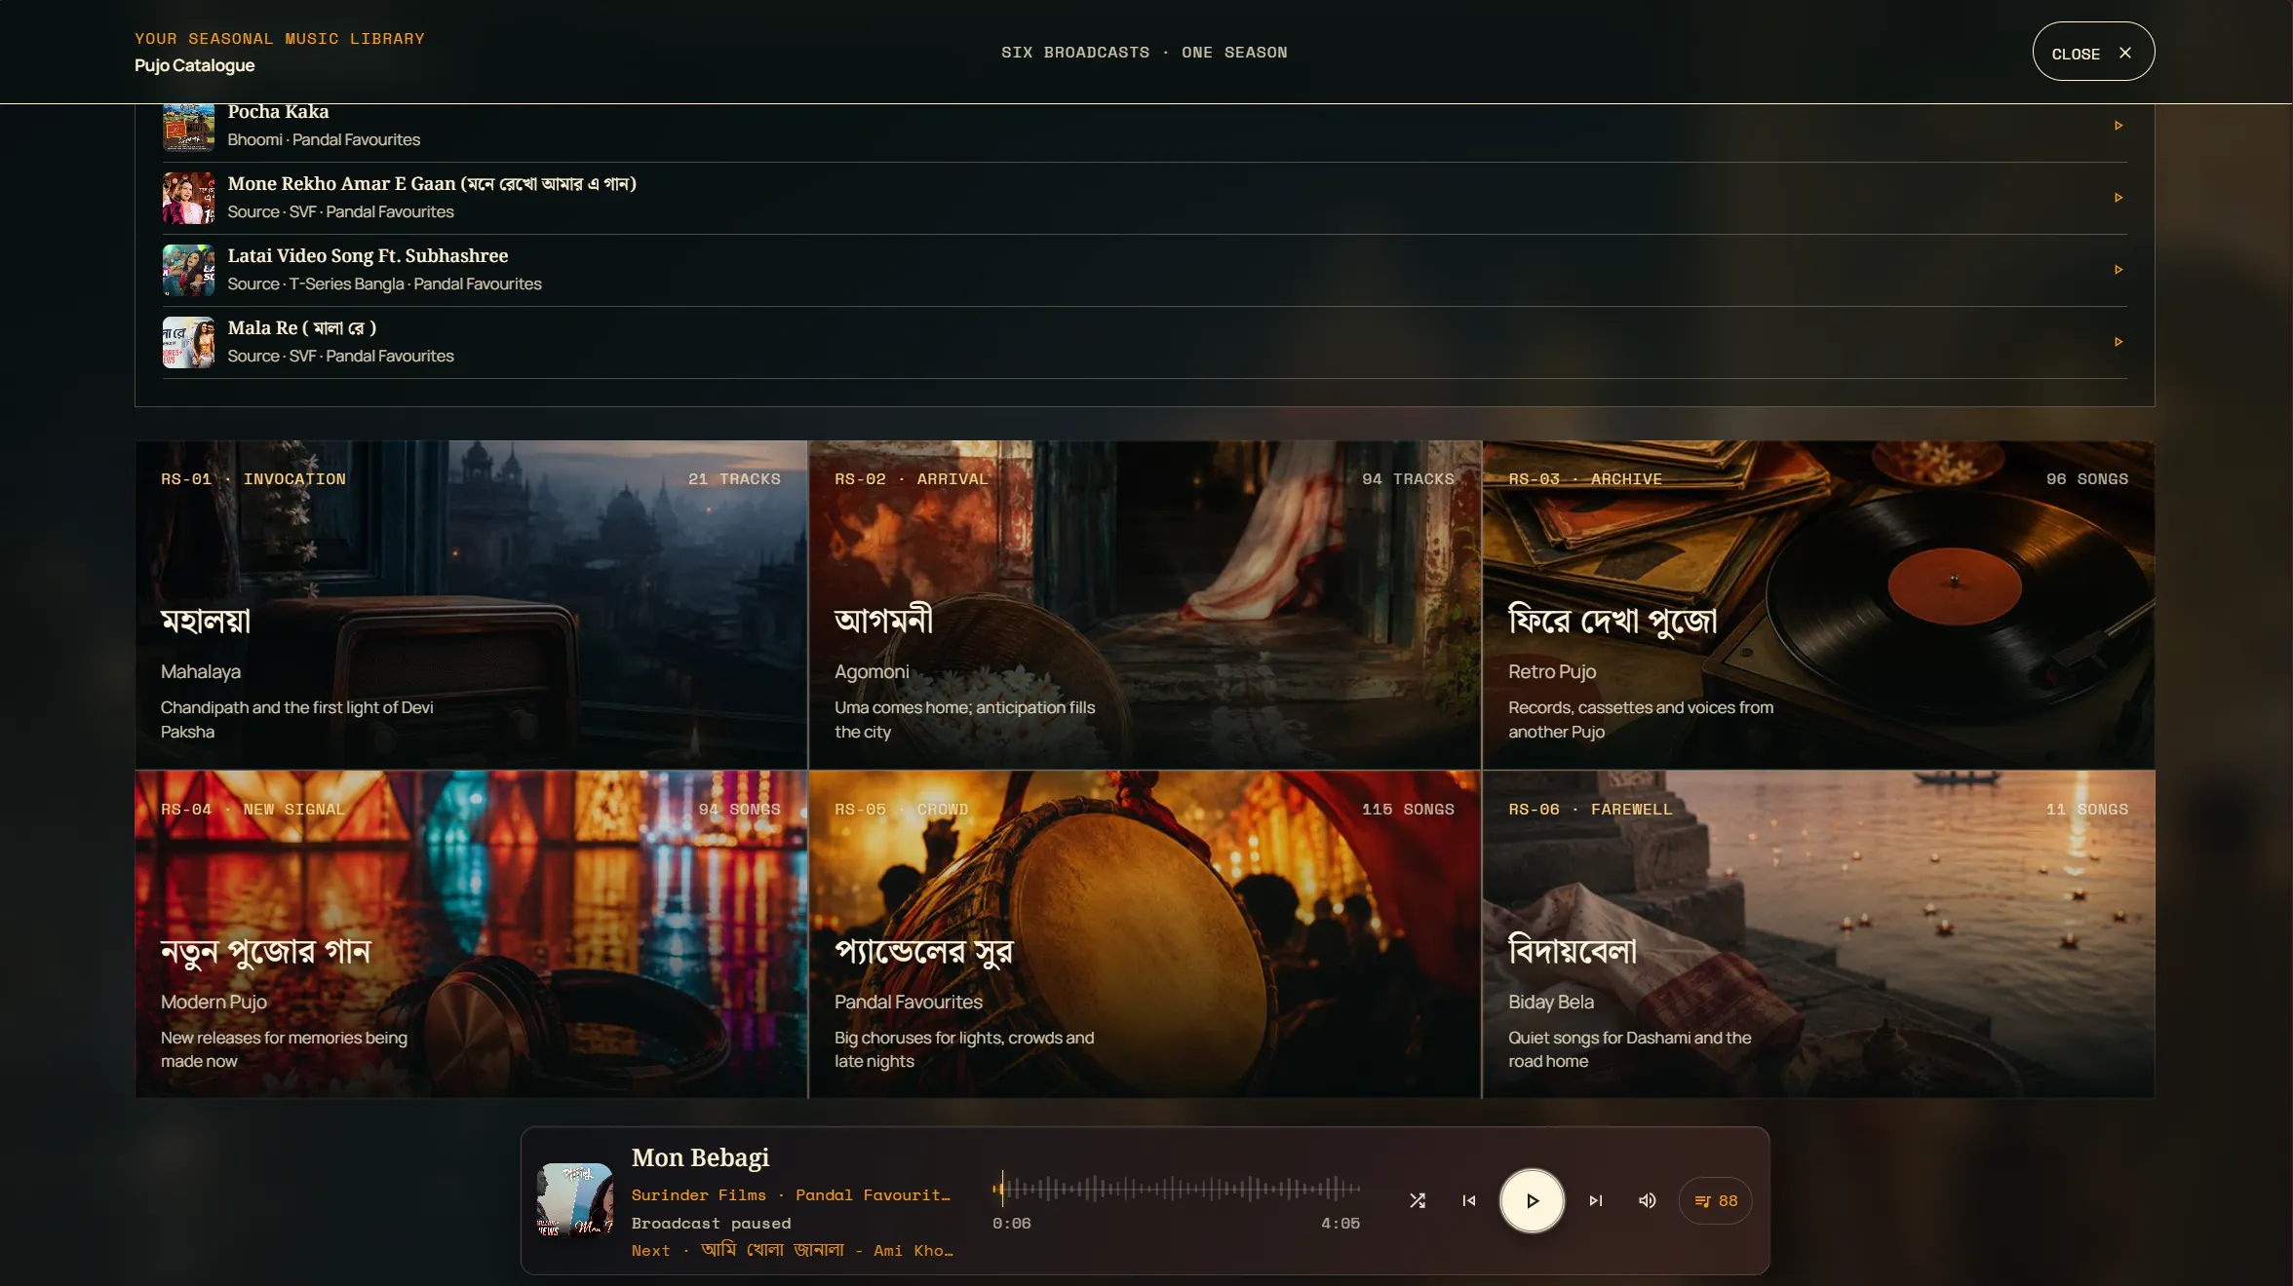Open the Retro Pujo broadcast card
The image size is (2293, 1286).
[1818, 605]
